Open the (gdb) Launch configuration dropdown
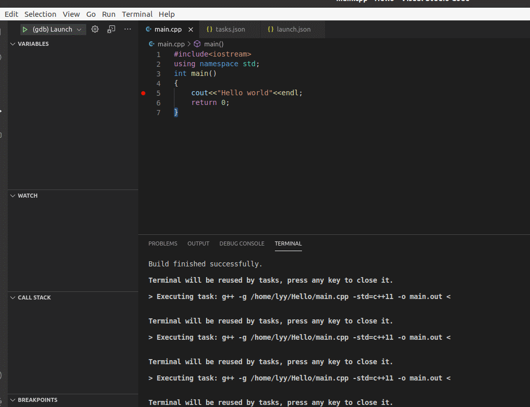The width and height of the screenshot is (530, 407). pos(57,30)
